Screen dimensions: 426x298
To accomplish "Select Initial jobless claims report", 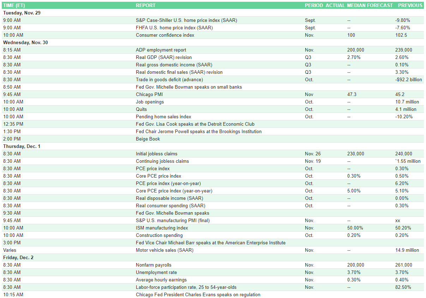I will (x=157, y=154).
